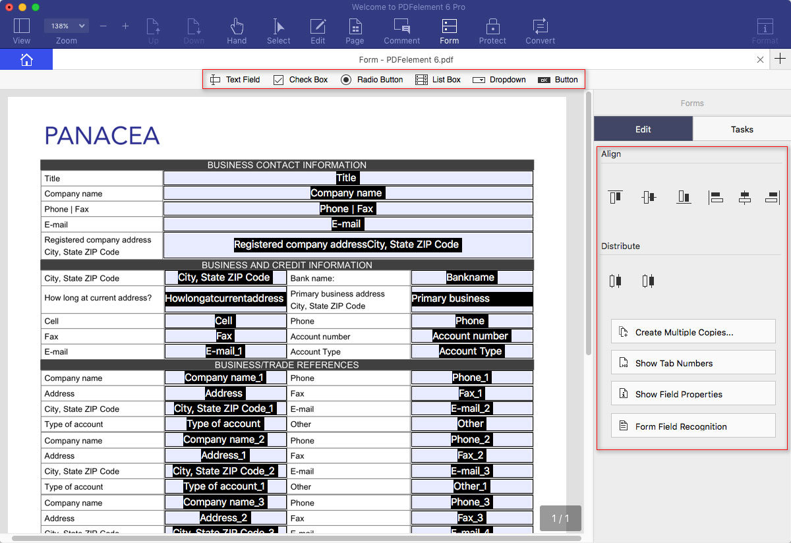
Task: Click the align top icon
Action: pyautogui.click(x=615, y=196)
